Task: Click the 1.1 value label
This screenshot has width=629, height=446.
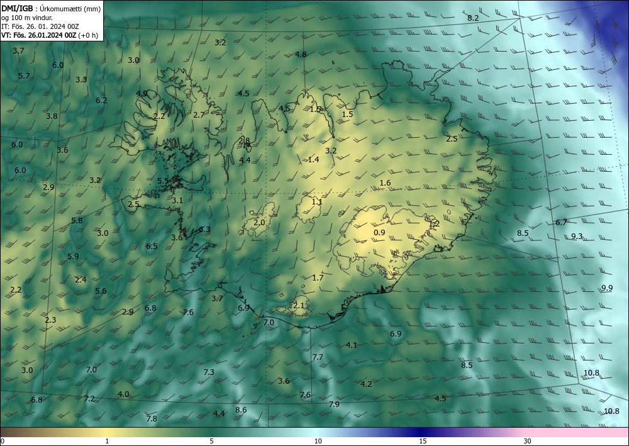Action: pos(317,202)
